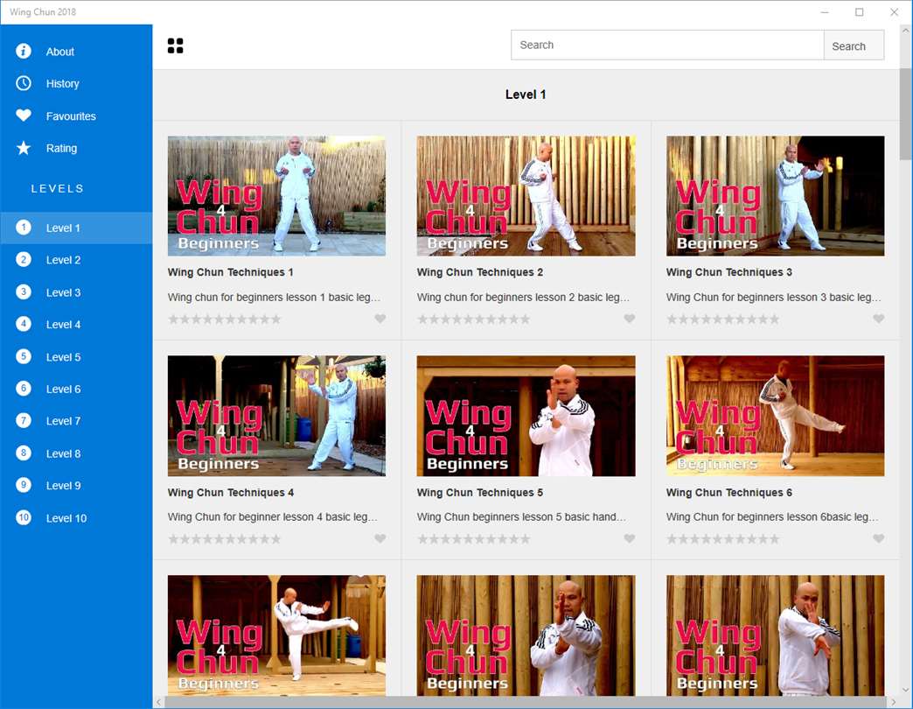Click description 'Wing Chun beginners lesson 5 basic hand…'
The width and height of the screenshot is (913, 709).
click(522, 516)
